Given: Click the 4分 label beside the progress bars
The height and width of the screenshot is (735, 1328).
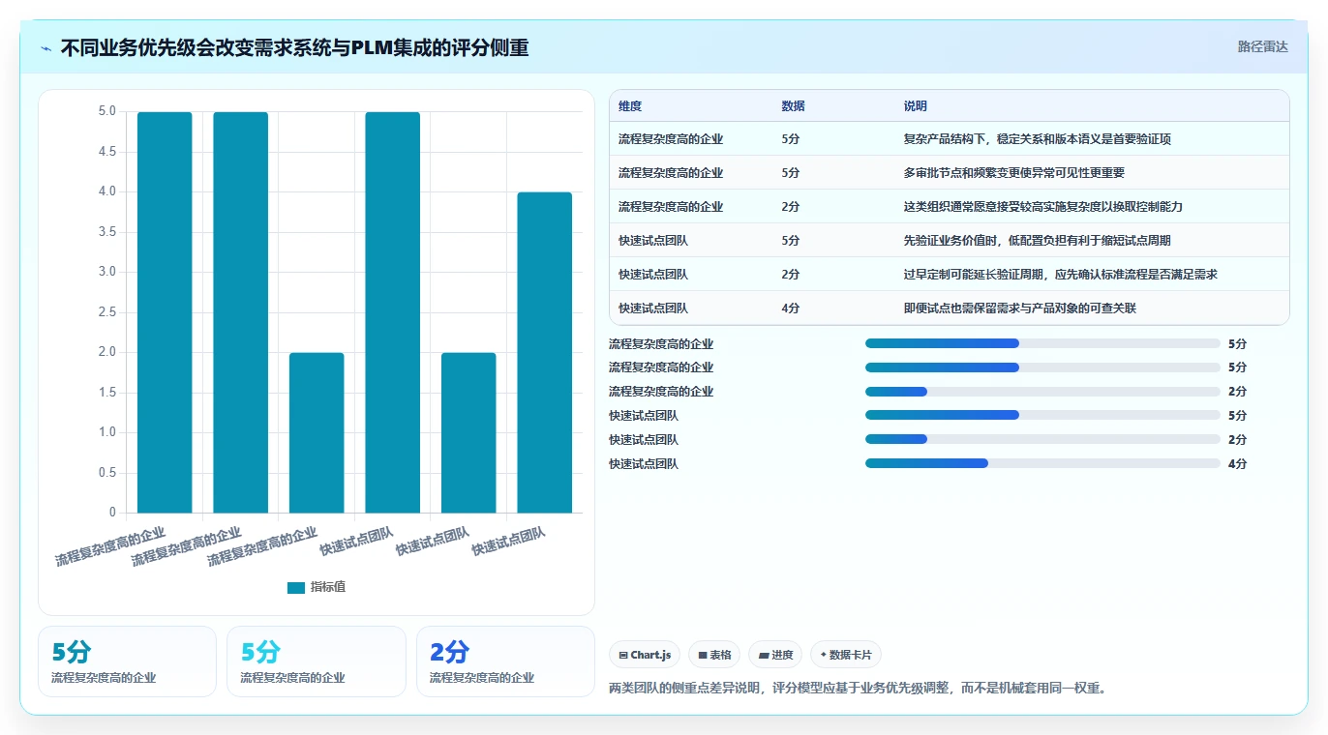Looking at the screenshot, I should 1237,464.
